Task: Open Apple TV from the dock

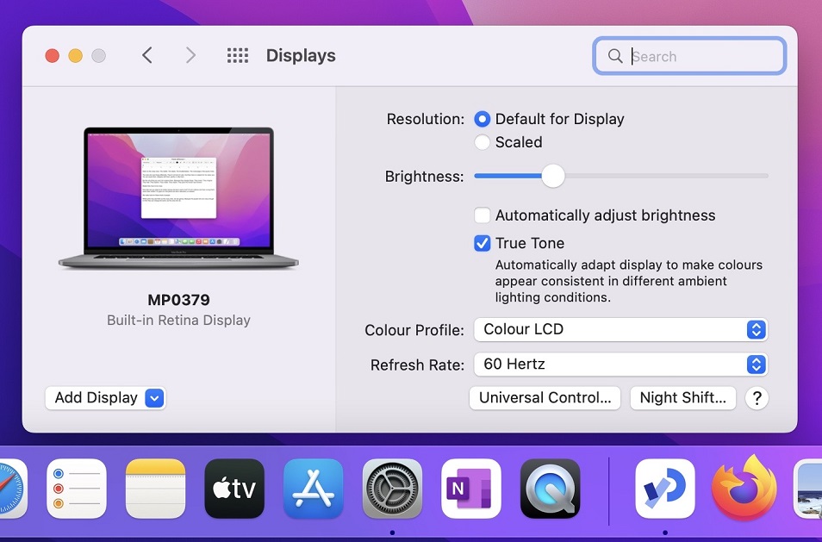Action: 234,489
